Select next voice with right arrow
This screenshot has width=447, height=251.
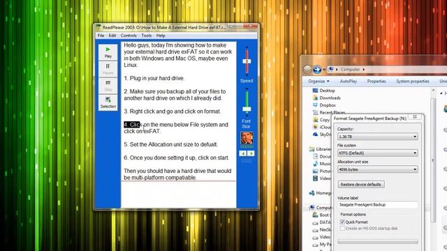(x=251, y=153)
